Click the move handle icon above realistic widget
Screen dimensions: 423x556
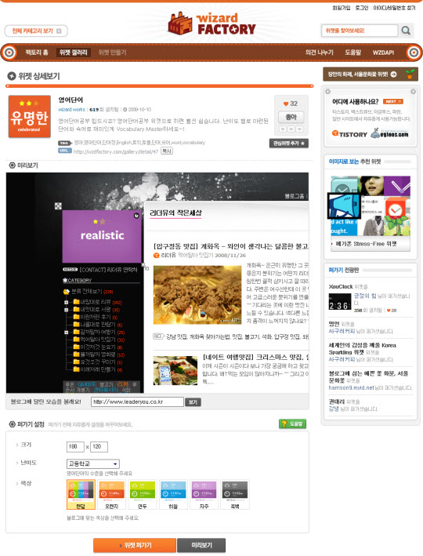click(x=58, y=206)
